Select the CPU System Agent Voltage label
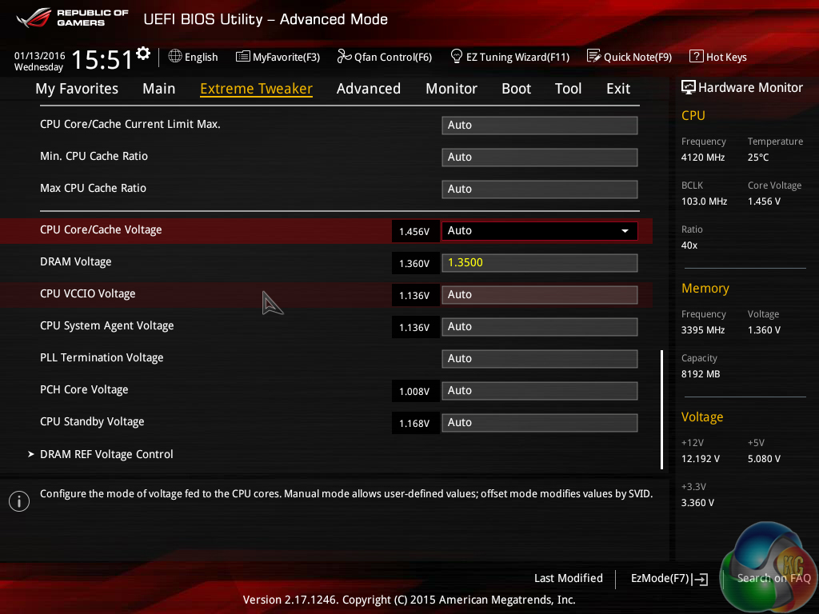Viewport: 819px width, 614px height. pos(107,326)
